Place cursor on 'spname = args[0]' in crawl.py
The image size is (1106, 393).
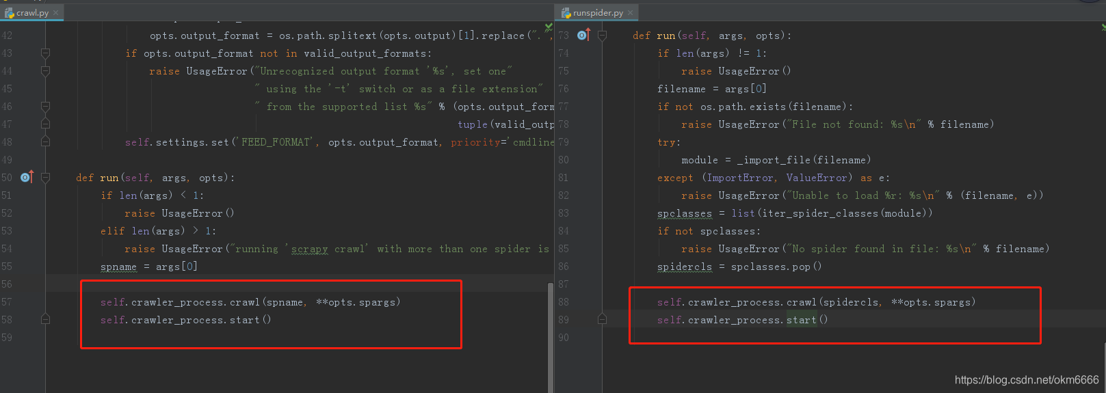pyautogui.click(x=149, y=267)
